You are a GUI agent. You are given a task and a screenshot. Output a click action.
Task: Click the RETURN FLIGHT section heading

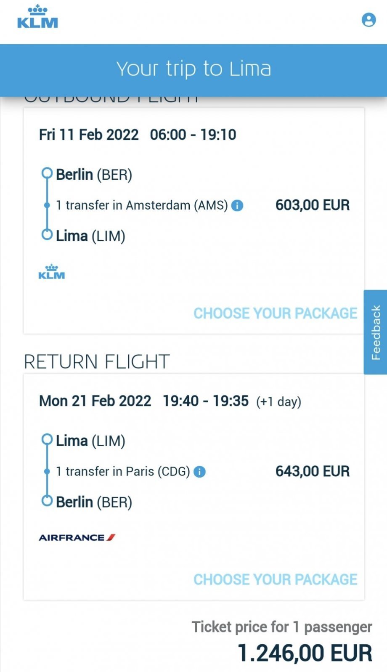97,362
